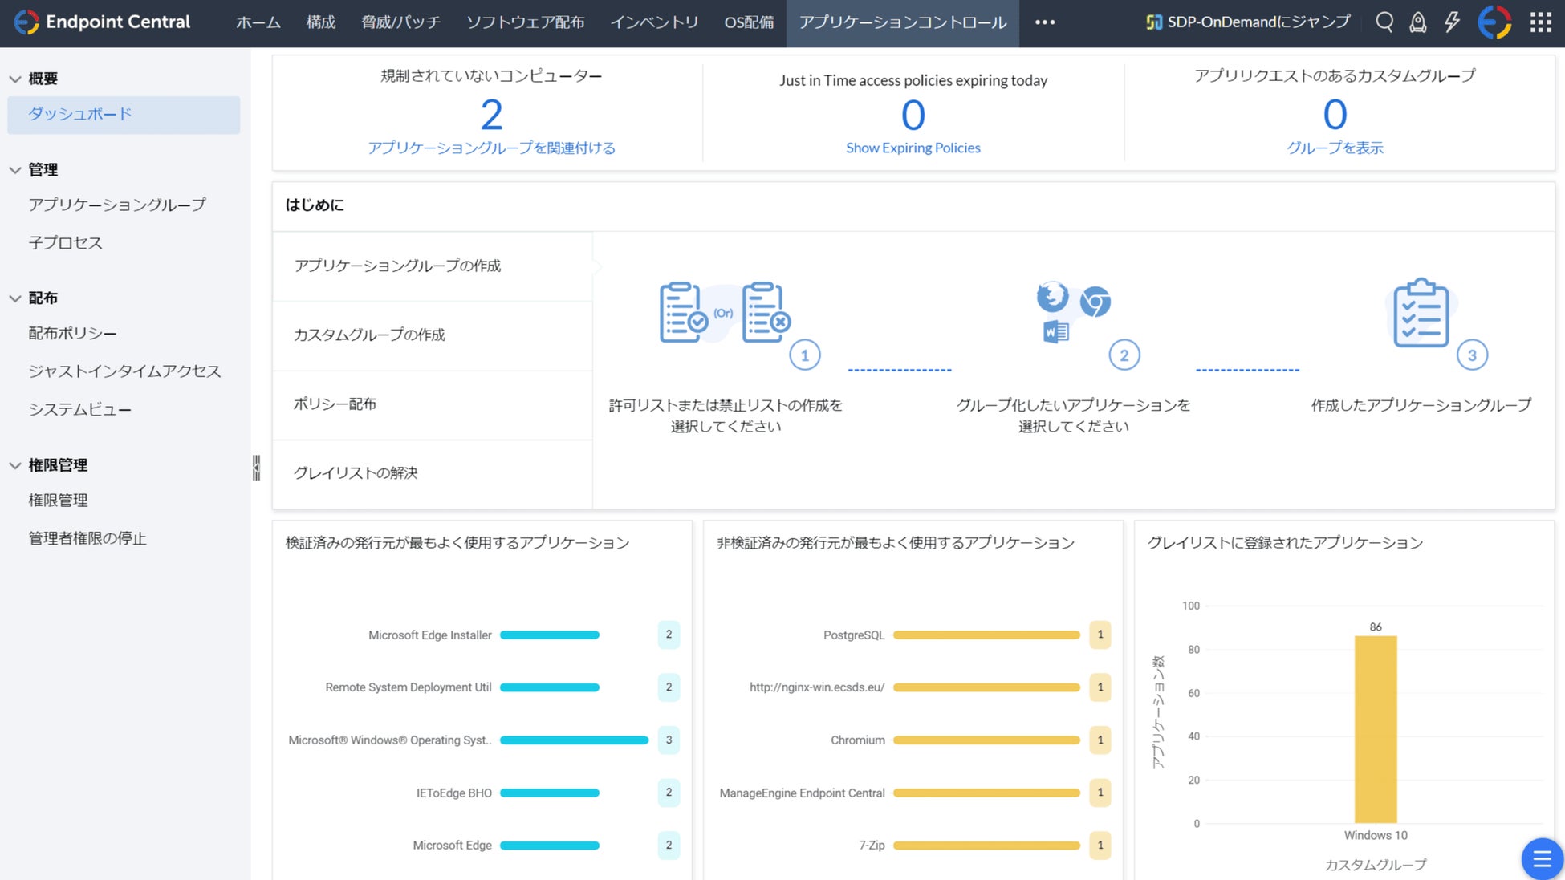Click the Show Expiring Policies link
The height and width of the screenshot is (880, 1565).
click(913, 148)
